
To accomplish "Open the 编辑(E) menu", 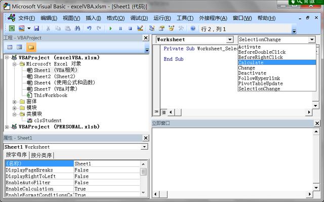I will [x=49, y=18].
